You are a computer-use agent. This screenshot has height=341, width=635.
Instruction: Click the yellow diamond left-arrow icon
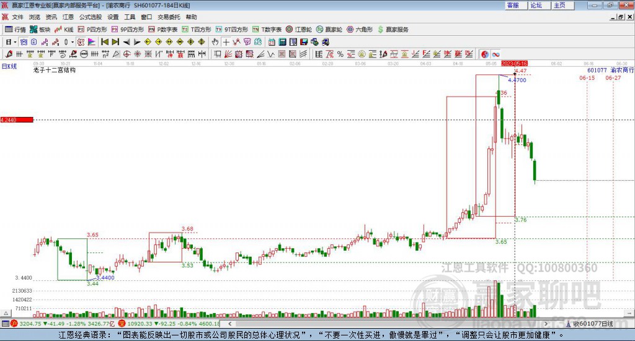point(148,42)
